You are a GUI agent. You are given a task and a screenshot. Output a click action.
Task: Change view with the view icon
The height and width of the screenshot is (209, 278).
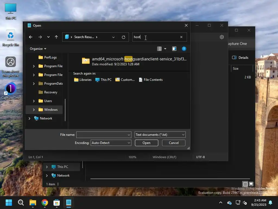[159, 49]
